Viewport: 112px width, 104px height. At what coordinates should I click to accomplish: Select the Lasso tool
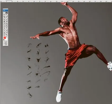click(4, 15)
